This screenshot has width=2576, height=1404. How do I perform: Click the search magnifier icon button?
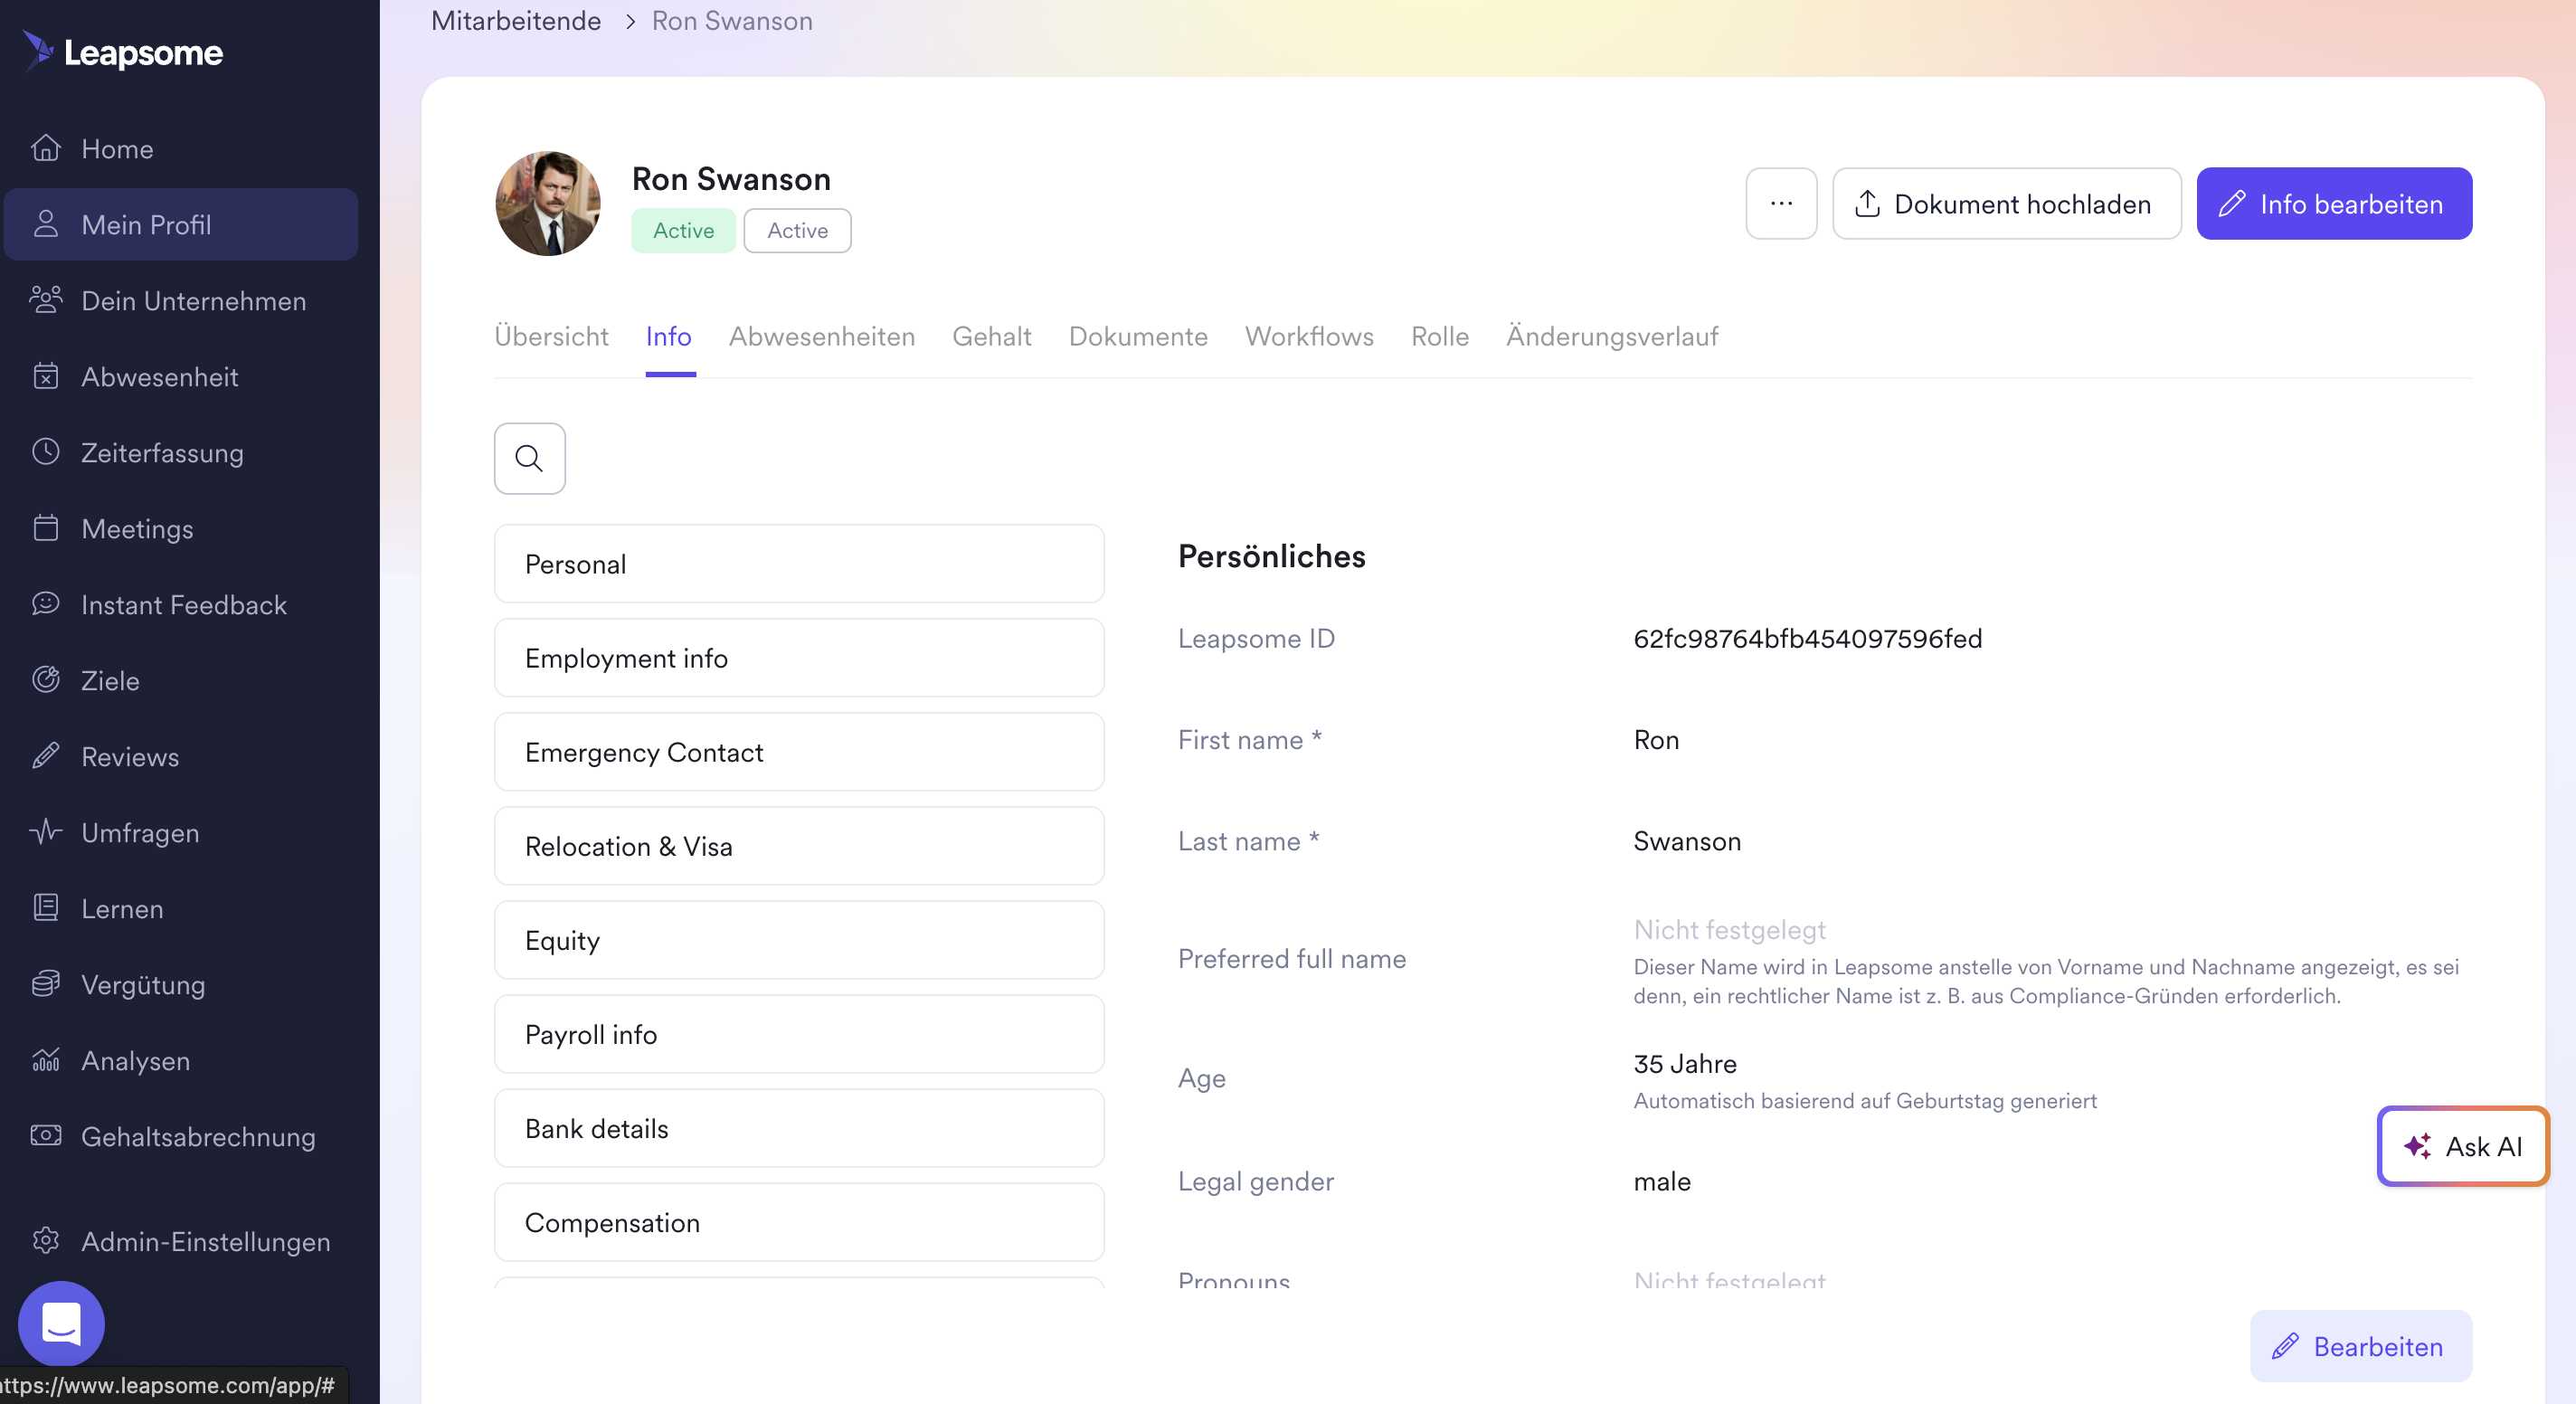pyautogui.click(x=529, y=458)
